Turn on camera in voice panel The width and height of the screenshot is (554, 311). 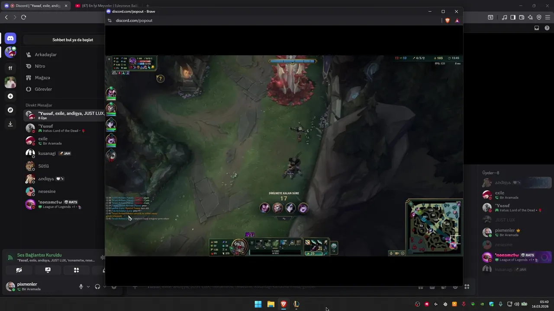pos(19,270)
